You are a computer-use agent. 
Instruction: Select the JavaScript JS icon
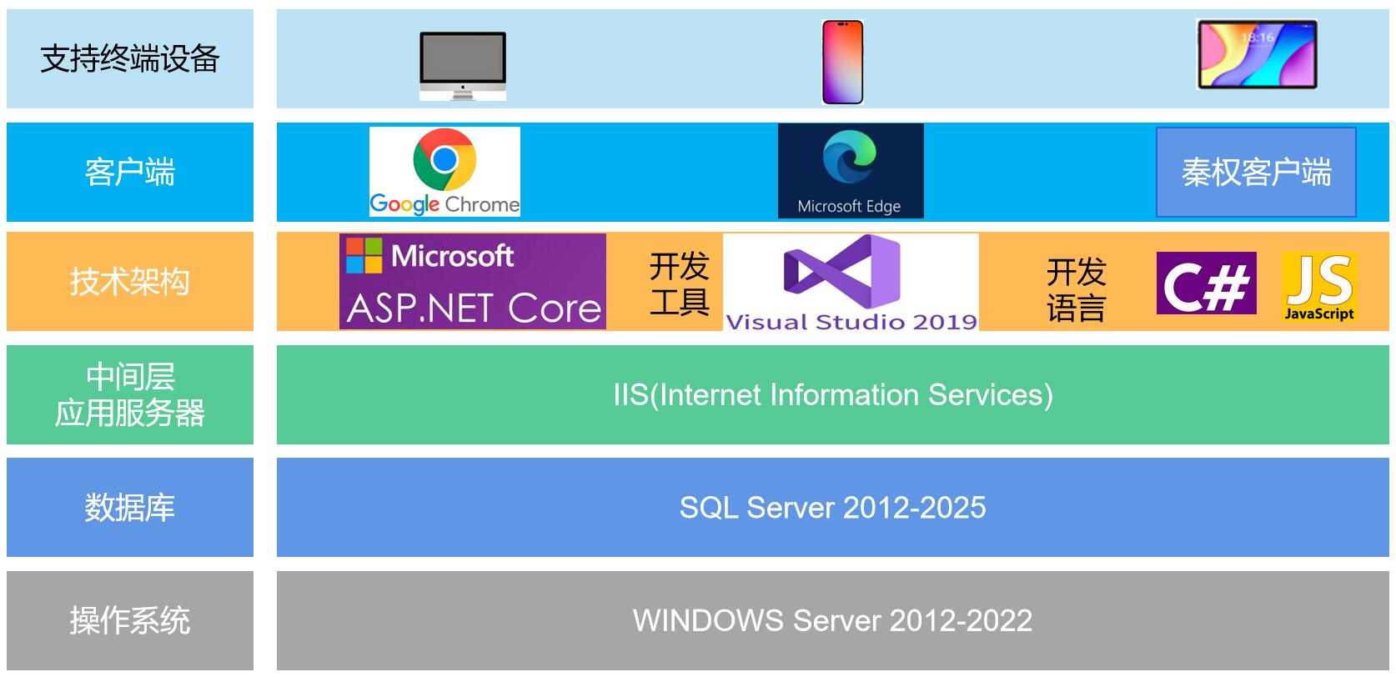[1318, 288]
